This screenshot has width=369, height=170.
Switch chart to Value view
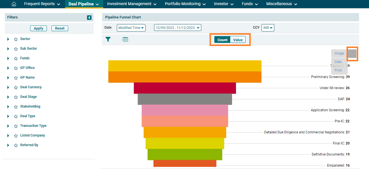pyautogui.click(x=238, y=40)
